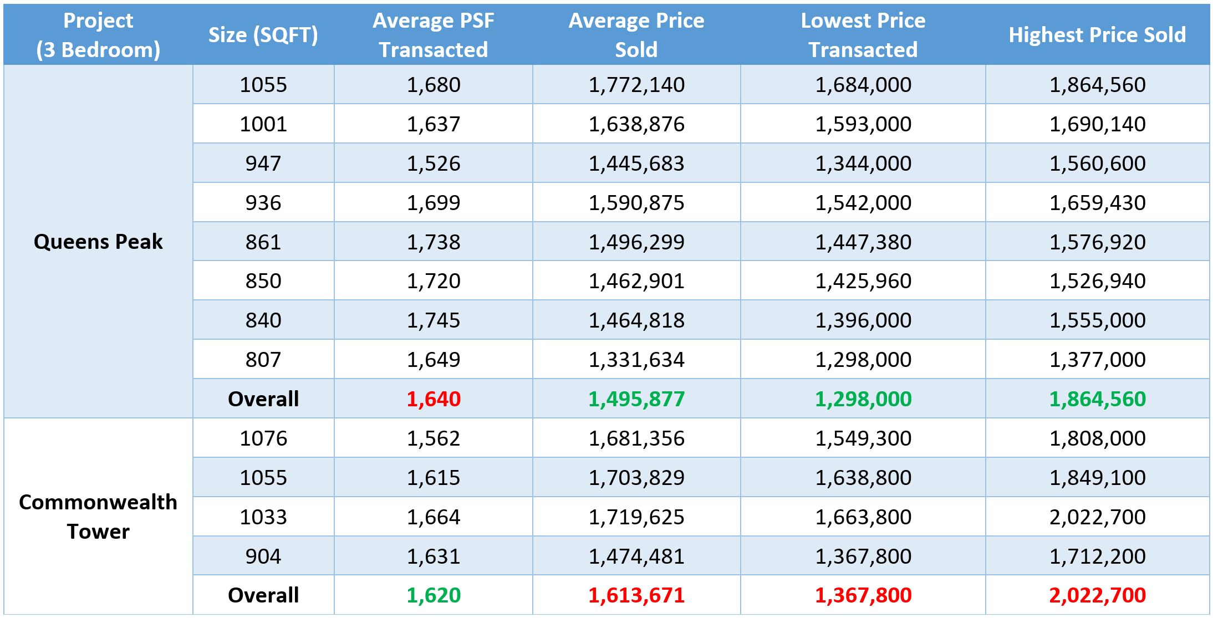Select average PSF value 1,637
Image resolution: width=1213 pixels, height=618 pixels.
point(434,124)
